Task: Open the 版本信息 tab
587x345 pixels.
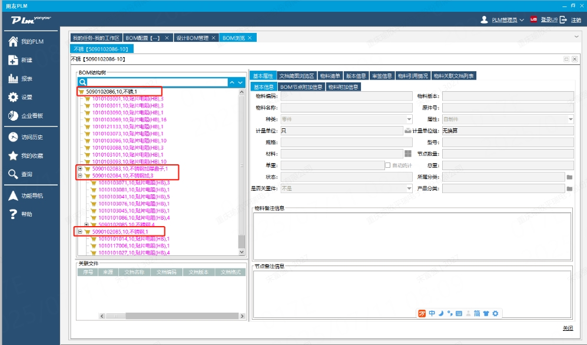Action: click(x=356, y=76)
